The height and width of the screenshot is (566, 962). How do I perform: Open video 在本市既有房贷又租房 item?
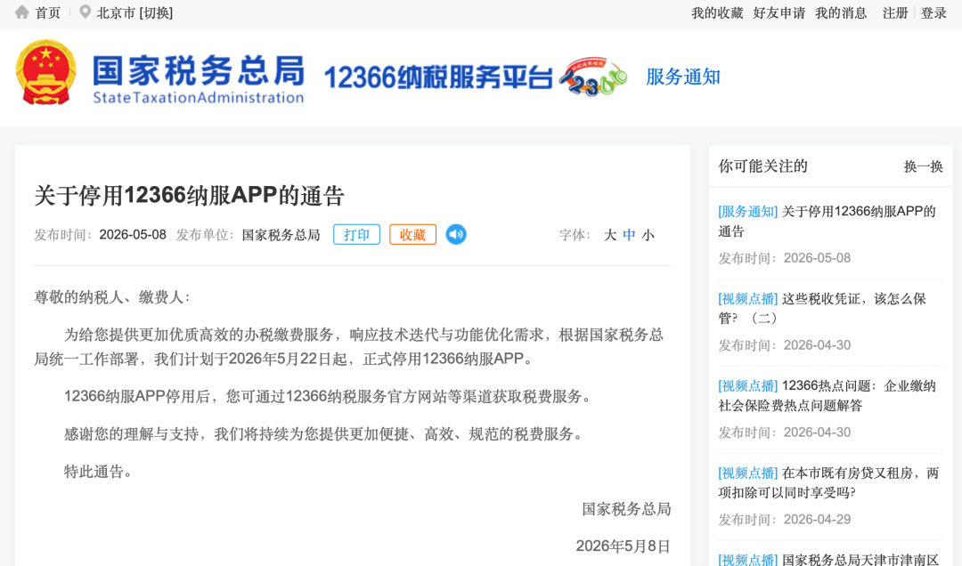[828, 482]
